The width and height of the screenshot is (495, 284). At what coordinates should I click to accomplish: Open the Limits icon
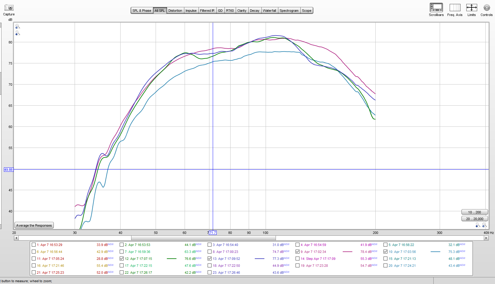point(471,8)
